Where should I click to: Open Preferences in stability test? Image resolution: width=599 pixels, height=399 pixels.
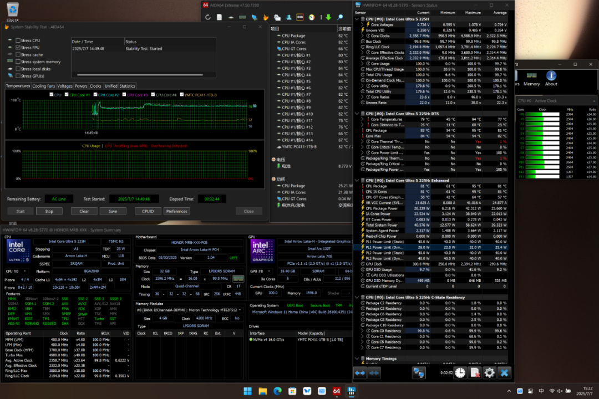pos(176,211)
